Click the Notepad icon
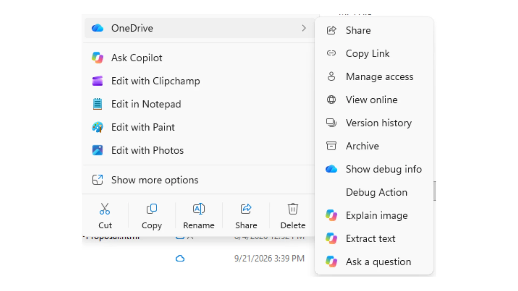518x291 pixels. 97,104
